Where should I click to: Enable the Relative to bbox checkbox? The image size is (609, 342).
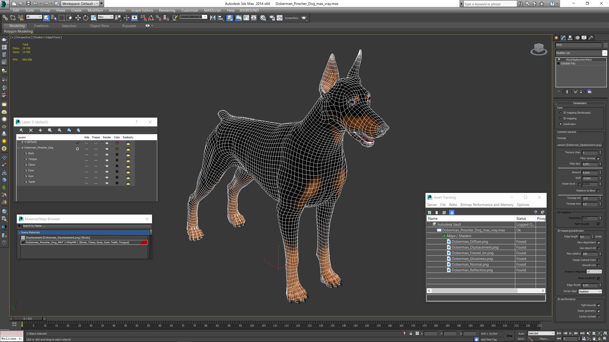[x=598, y=191]
